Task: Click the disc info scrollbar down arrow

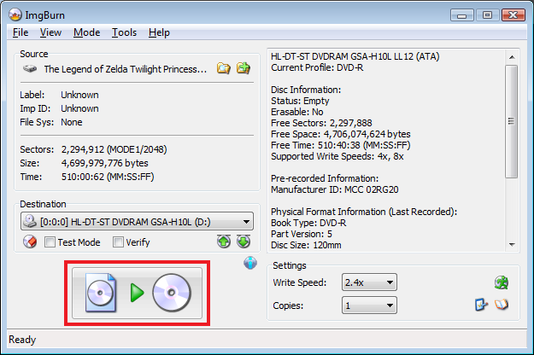Action: pos(512,244)
